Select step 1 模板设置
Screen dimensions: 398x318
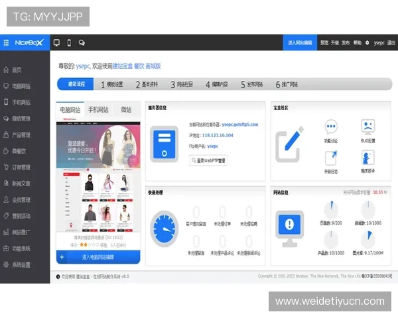[112, 84]
